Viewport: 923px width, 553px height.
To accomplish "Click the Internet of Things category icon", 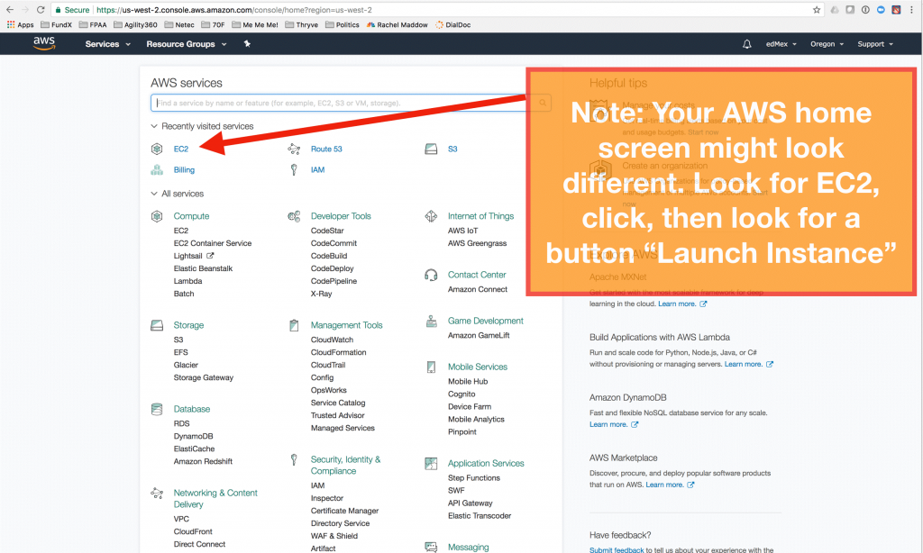I will pyautogui.click(x=431, y=216).
